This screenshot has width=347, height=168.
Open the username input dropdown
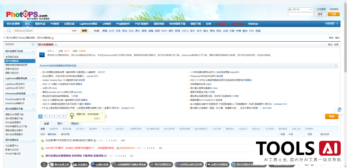311,9
